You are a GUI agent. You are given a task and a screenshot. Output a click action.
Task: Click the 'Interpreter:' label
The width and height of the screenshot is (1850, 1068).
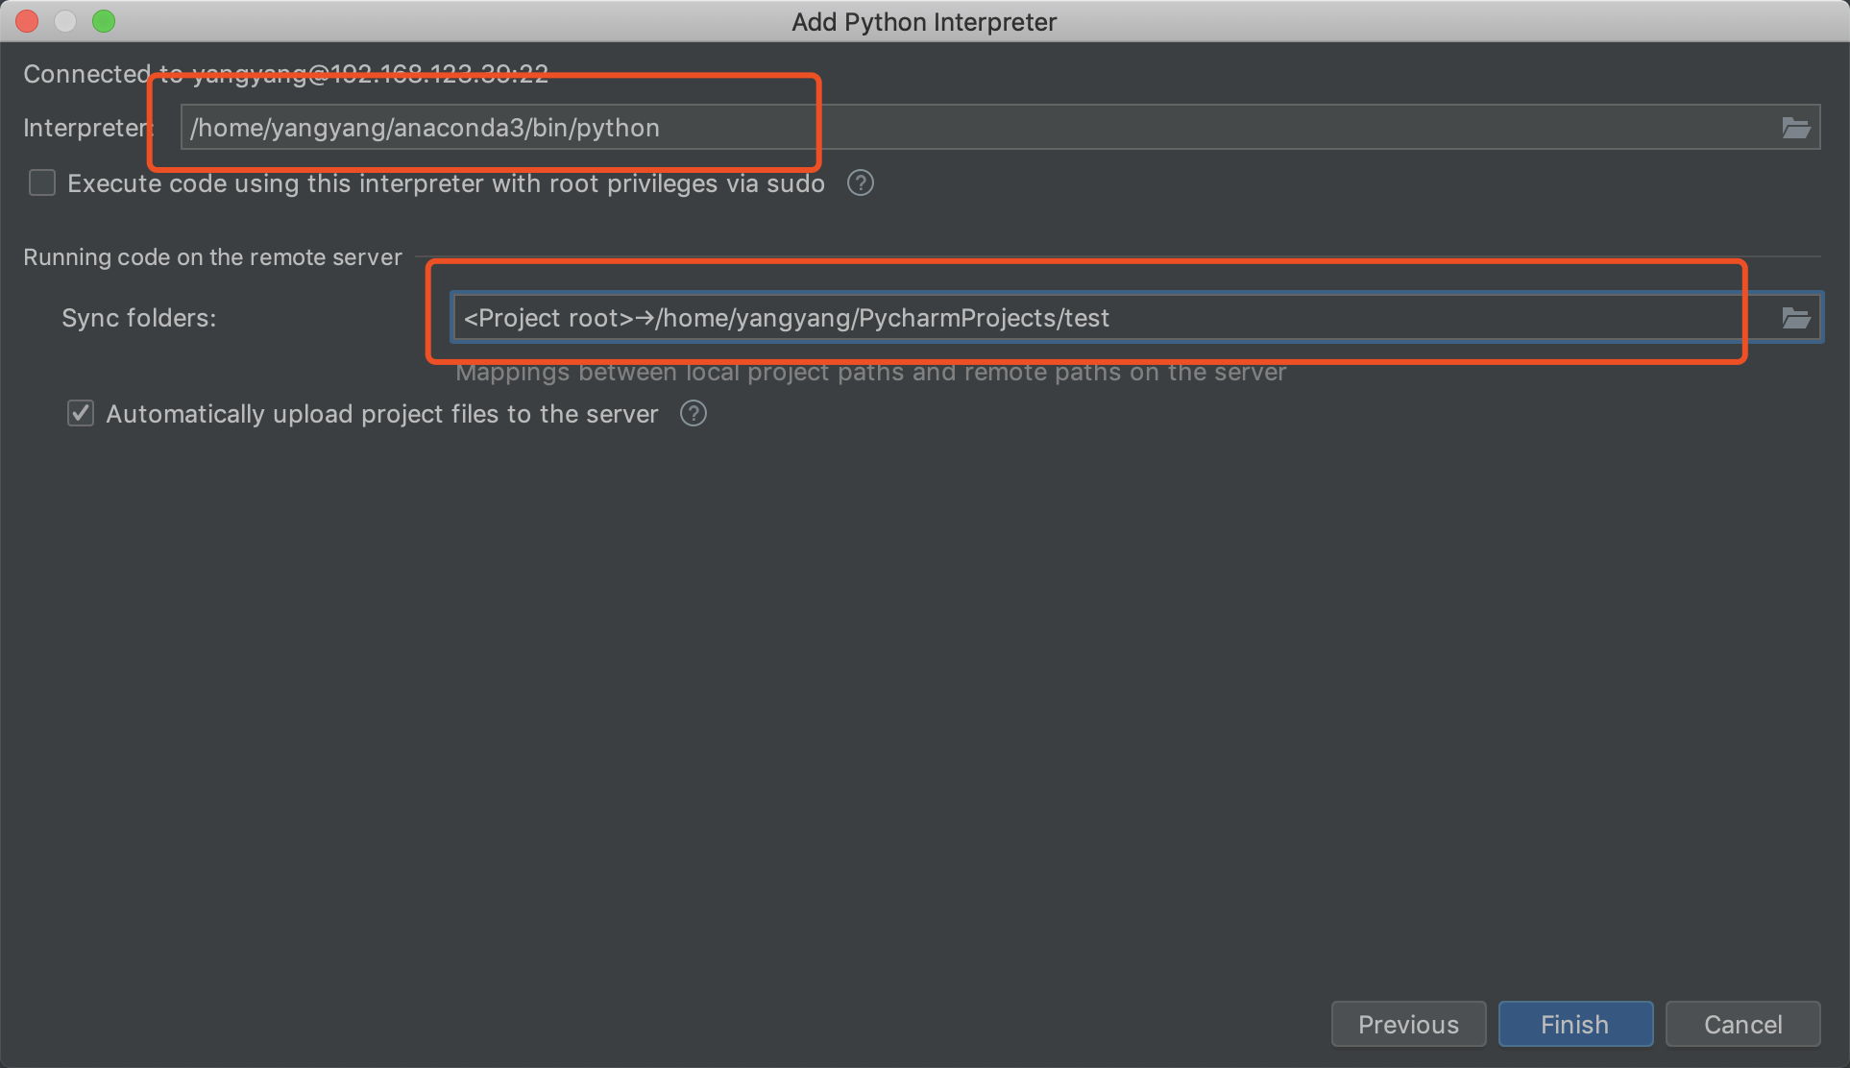coord(85,127)
